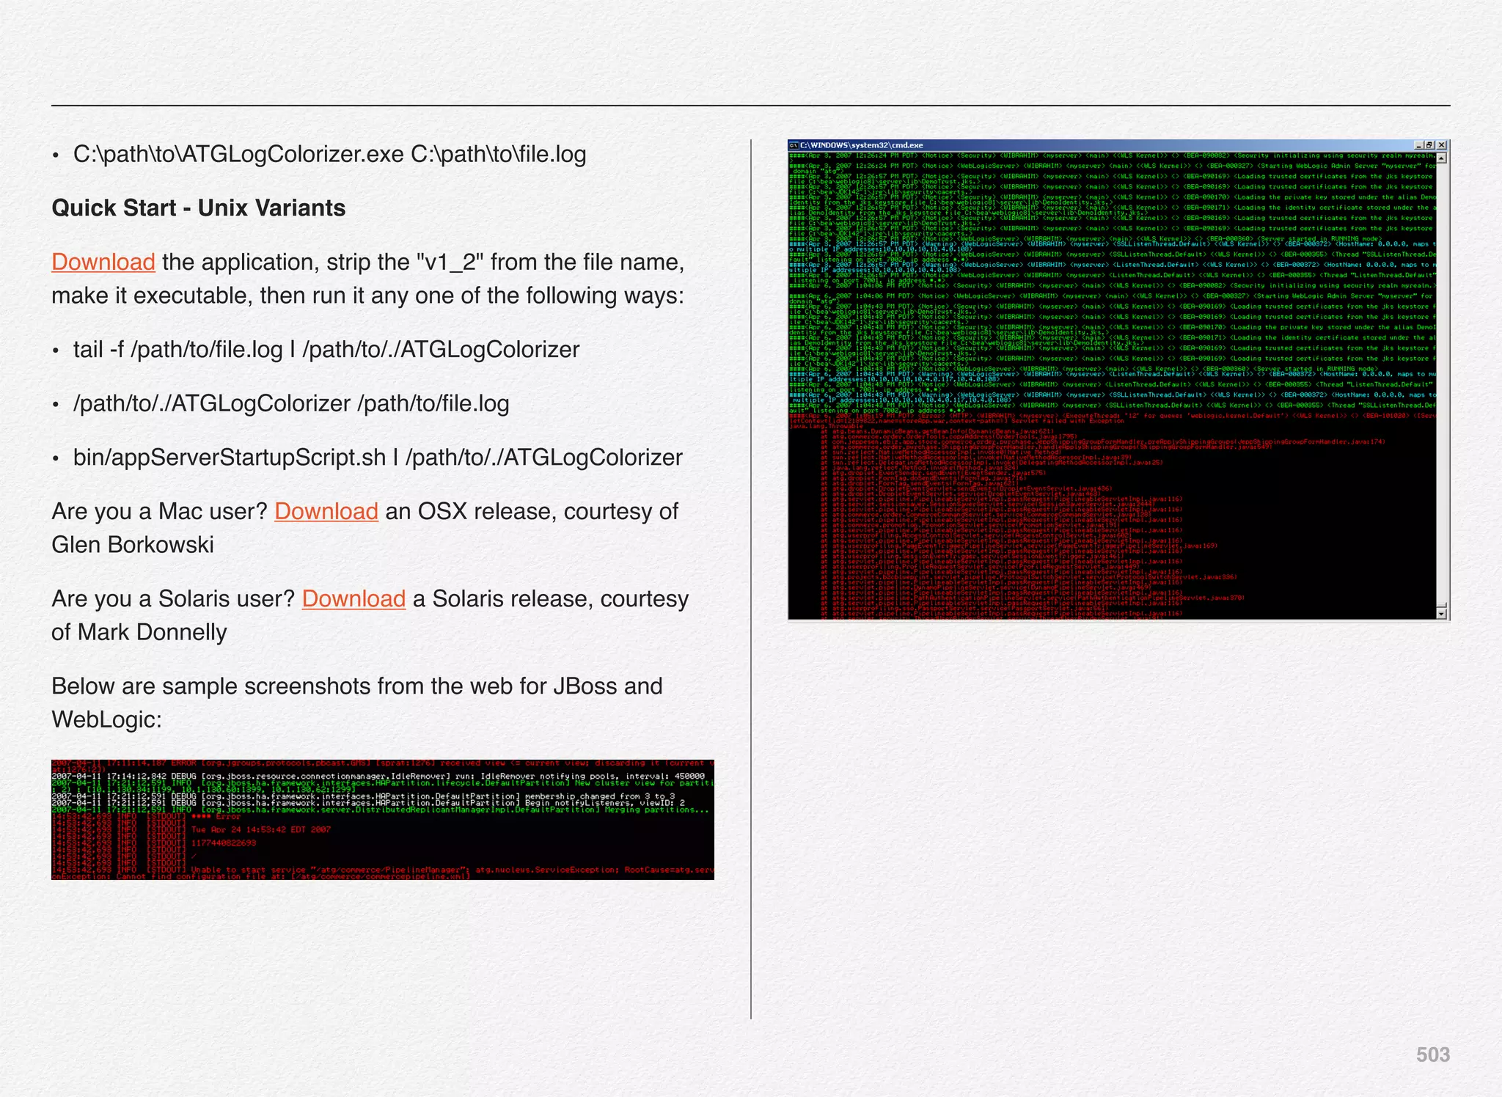Click the name 'Glen Borkowski'
Image resolution: width=1502 pixels, height=1097 pixels.
pos(133,545)
